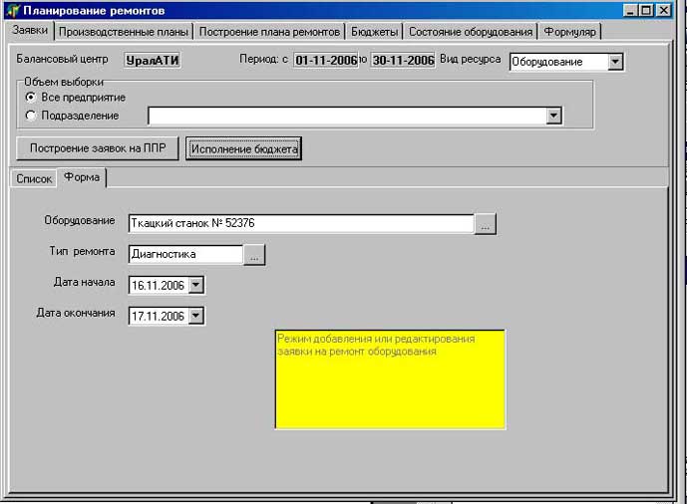Switch to the Бюджеты tab
This screenshot has height=504, width=687.
(375, 32)
